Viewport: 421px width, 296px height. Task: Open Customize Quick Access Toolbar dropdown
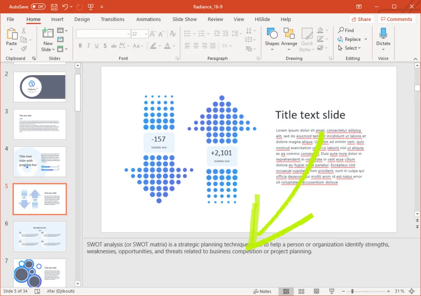coord(102,7)
